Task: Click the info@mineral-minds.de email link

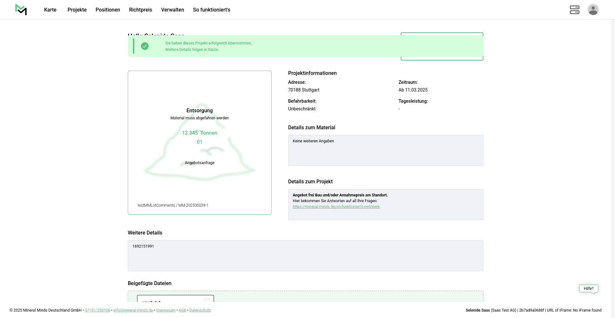Action: click(133, 310)
